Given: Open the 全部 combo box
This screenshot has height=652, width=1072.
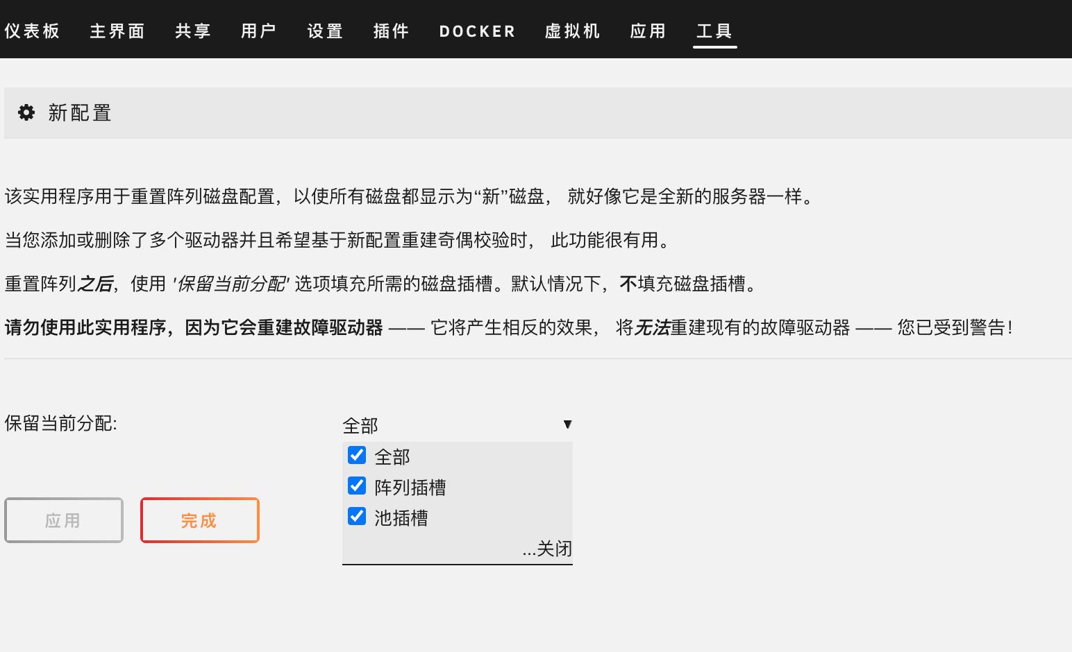Looking at the screenshot, I should (x=417, y=424).
